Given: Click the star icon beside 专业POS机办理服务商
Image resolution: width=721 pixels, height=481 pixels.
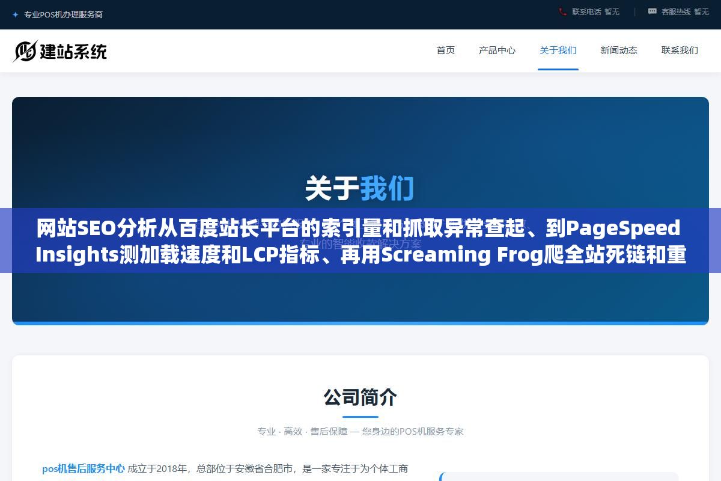Looking at the screenshot, I should [x=15, y=14].
